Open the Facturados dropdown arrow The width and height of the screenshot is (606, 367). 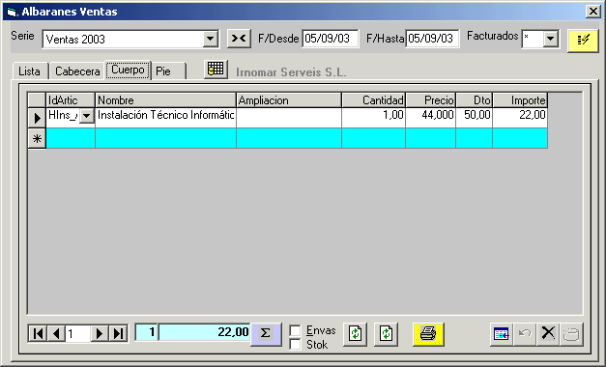point(551,39)
